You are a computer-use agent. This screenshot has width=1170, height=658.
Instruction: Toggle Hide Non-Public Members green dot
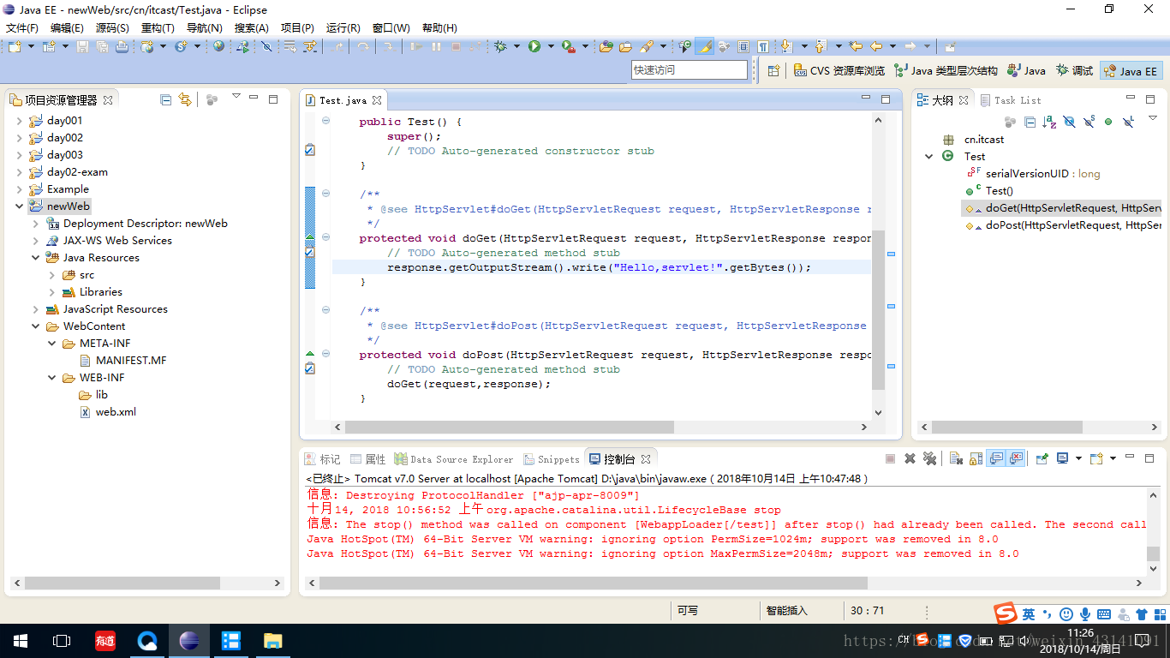[x=1108, y=123]
